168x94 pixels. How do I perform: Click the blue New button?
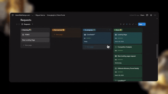[x=141, y=24]
